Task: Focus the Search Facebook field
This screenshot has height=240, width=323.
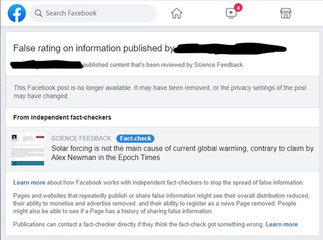Action: (93, 13)
